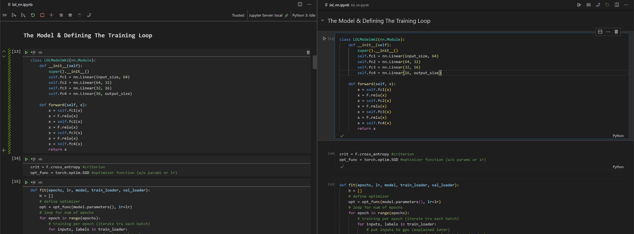Click markdown heading in left notebook
The width and height of the screenshot is (634, 234).
pos(88,35)
